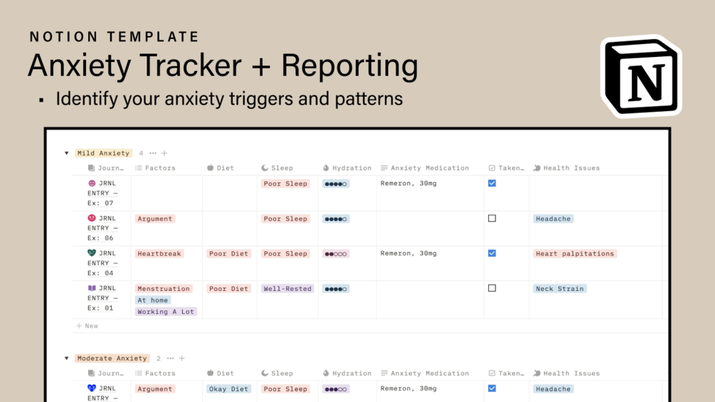Click the Mild Anxiety entry count 4
This screenshot has width=715, height=402.
[141, 153]
